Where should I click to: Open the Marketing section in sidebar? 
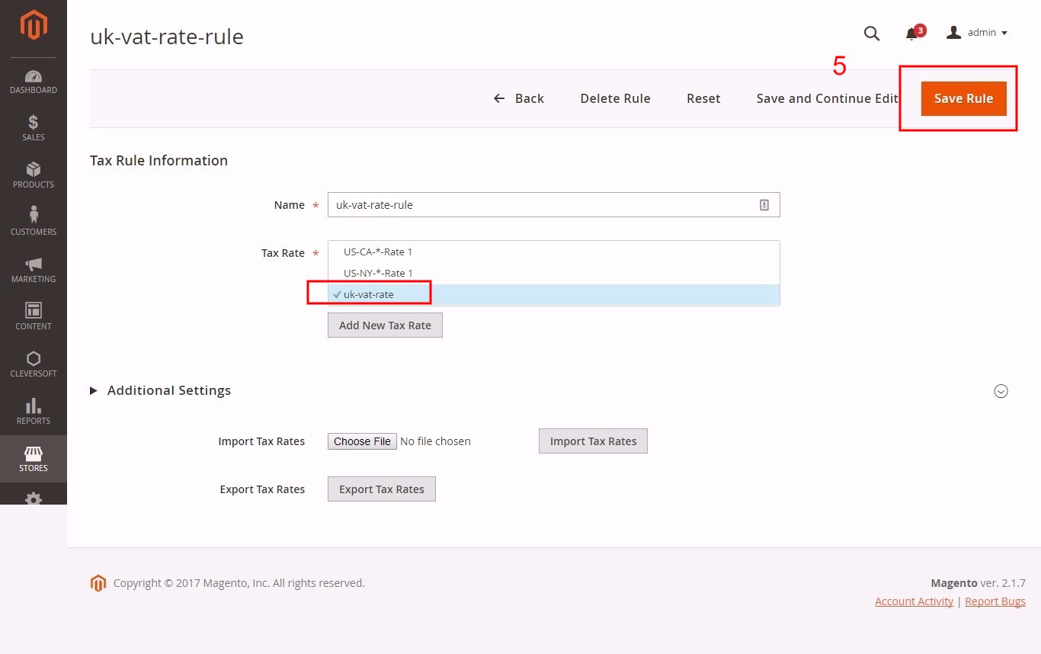click(x=34, y=269)
